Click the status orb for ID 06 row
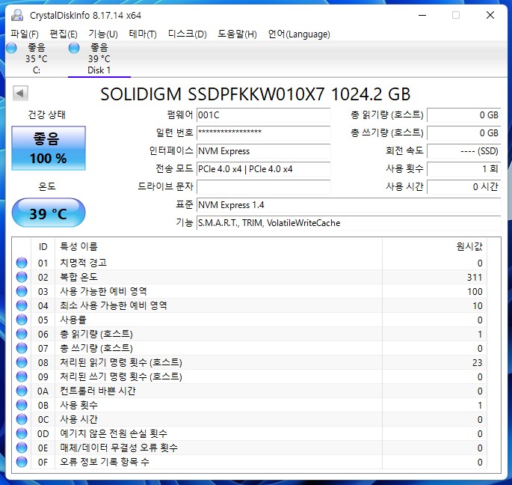This screenshot has width=512, height=485. pos(22,334)
